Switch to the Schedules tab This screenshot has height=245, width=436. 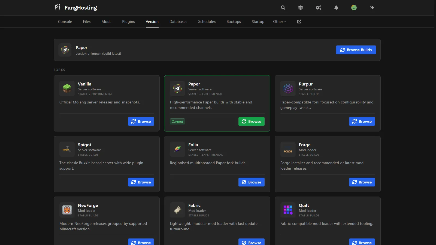tap(207, 22)
